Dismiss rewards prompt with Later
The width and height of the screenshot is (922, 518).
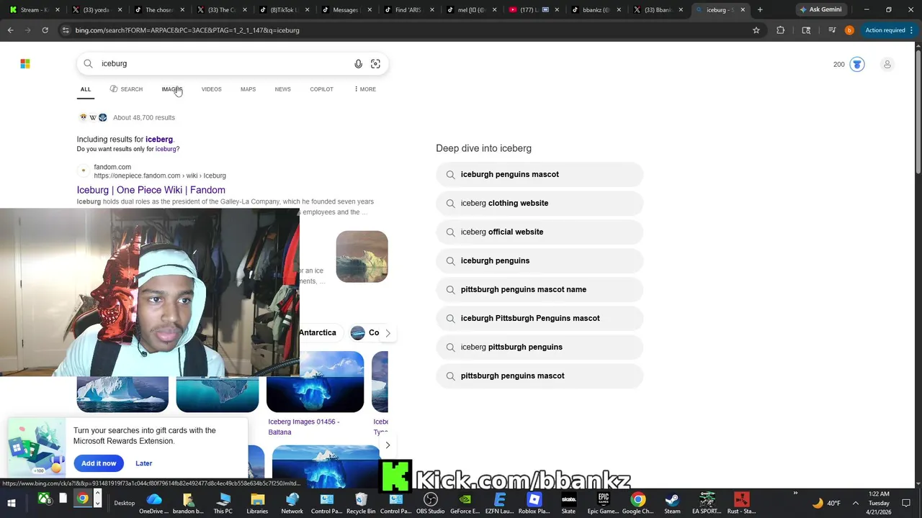(x=143, y=463)
